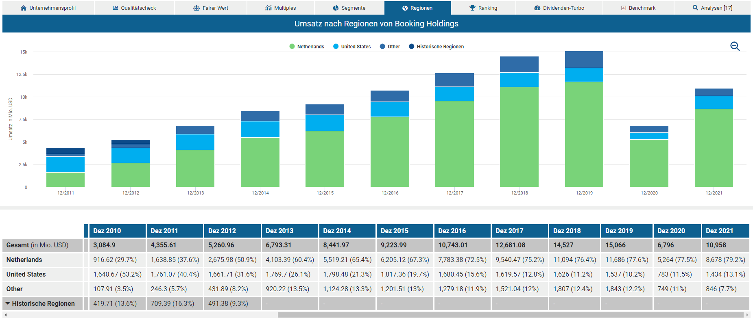The height and width of the screenshot is (318, 753).
Task: Click the bar chart icon beside Multiples
Action: pyautogui.click(x=268, y=8)
